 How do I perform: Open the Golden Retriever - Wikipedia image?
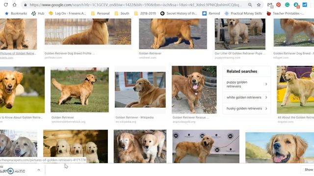[140, 89]
